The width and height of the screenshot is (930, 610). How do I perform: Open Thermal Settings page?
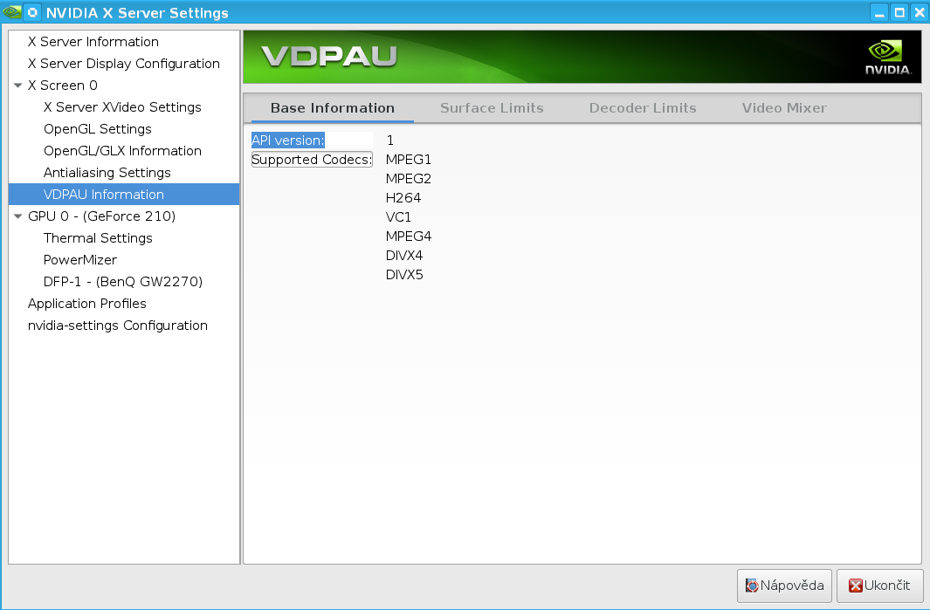coord(98,238)
